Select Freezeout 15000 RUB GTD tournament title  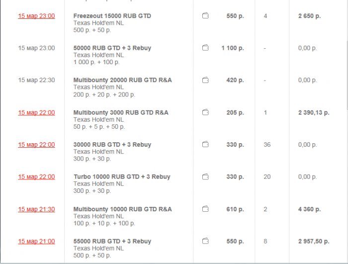[x=112, y=16]
